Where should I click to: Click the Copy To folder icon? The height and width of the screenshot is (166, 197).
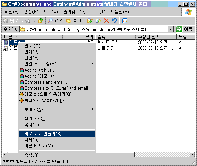tap(98, 21)
